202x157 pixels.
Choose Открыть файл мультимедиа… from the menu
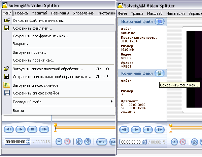58,21
